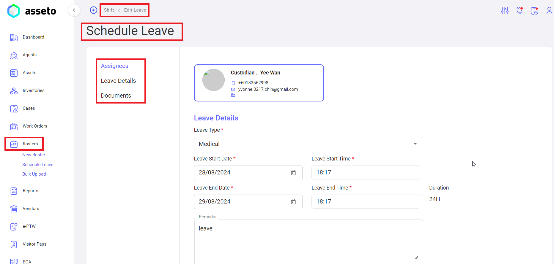
Task: Click inside the Remarks text area
Action: (309, 241)
